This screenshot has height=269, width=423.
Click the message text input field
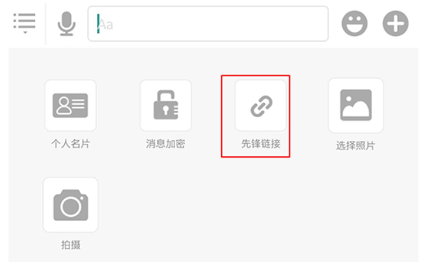tap(208, 24)
